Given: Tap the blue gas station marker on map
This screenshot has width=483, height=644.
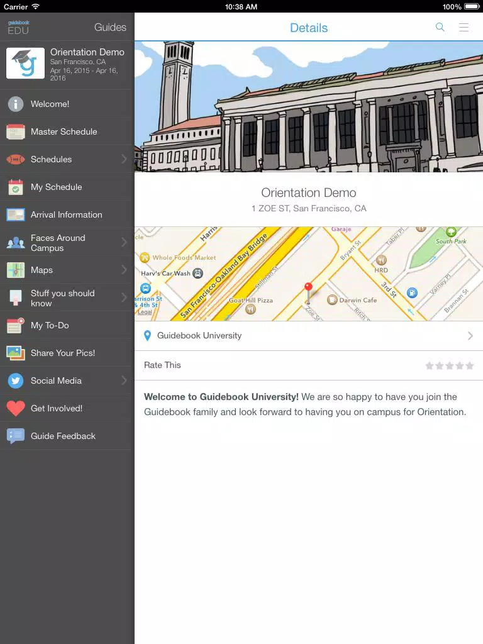Looking at the screenshot, I should point(412,292).
